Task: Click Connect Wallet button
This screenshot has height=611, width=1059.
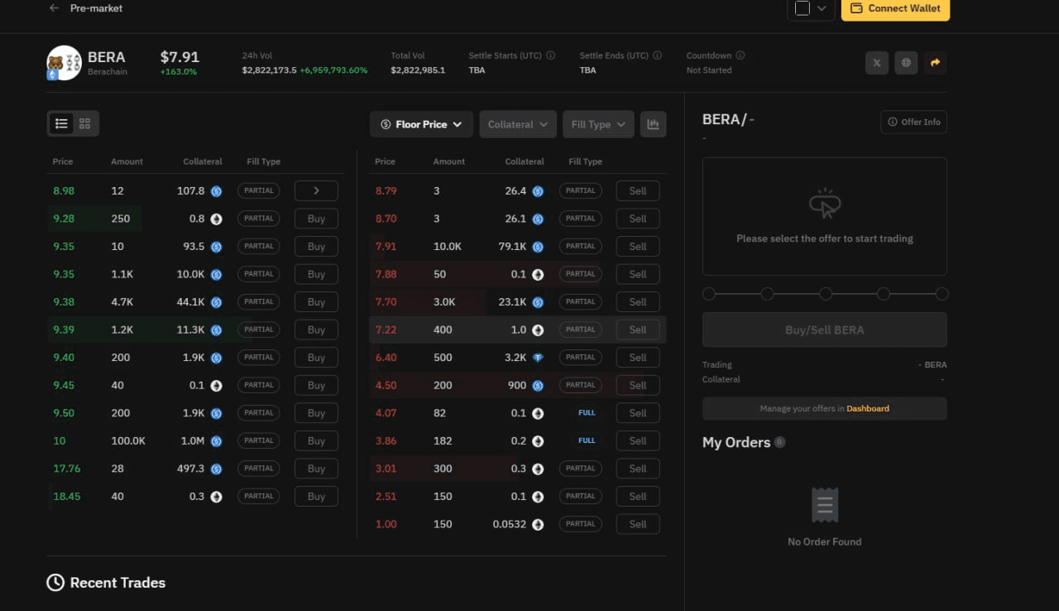Action: click(x=895, y=8)
